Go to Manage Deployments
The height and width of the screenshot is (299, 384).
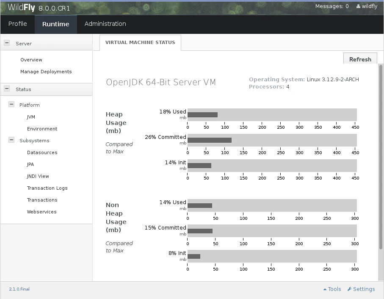tap(46, 72)
